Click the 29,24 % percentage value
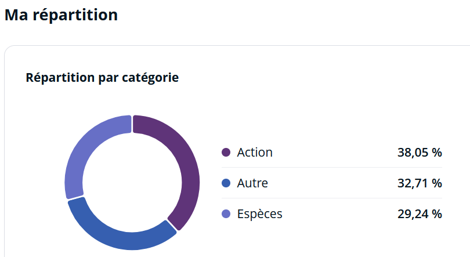 click(420, 214)
